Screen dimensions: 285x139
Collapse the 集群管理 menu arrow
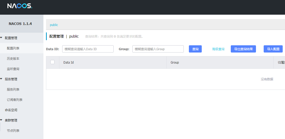[1, 120]
